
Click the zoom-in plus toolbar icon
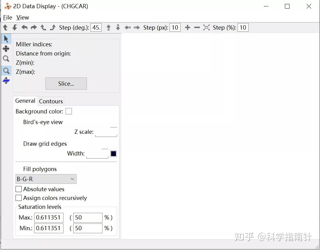pos(187,27)
